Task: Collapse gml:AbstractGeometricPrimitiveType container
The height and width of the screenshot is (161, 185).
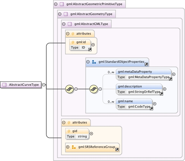Action: click(56, 4)
